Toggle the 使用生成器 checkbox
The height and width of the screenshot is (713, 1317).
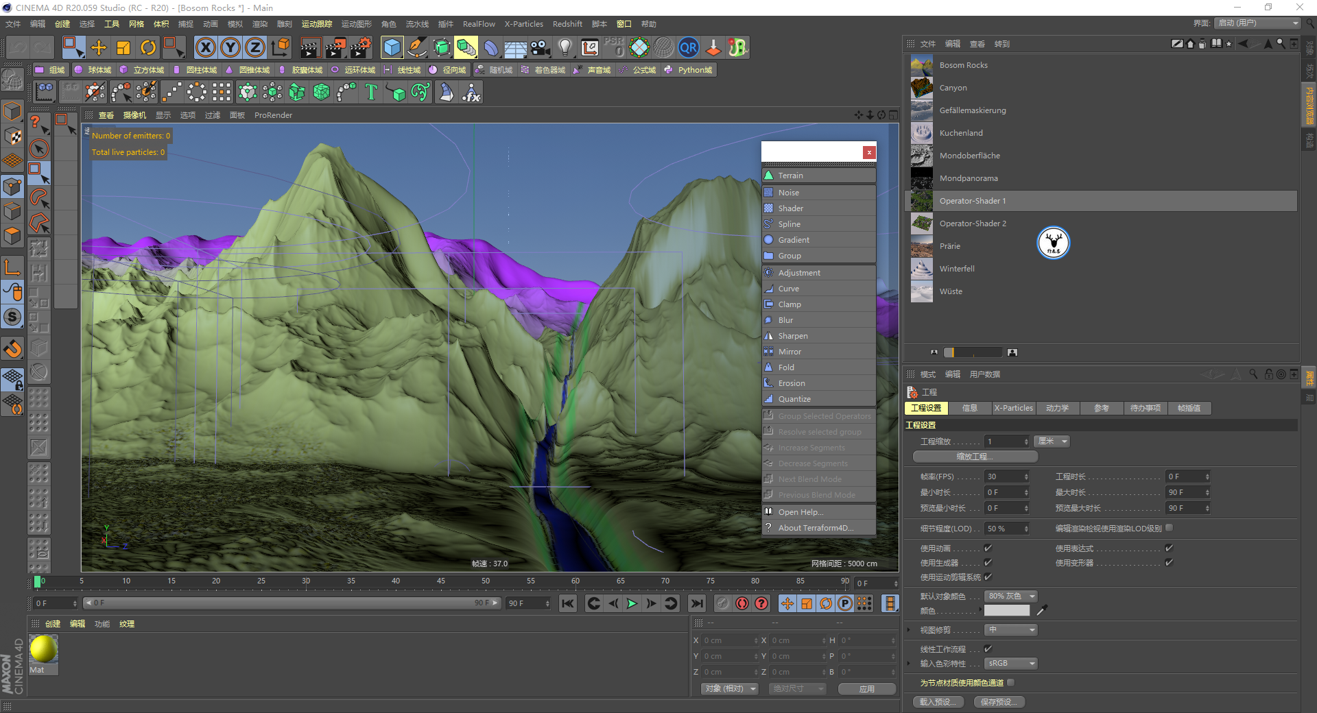tap(988, 562)
